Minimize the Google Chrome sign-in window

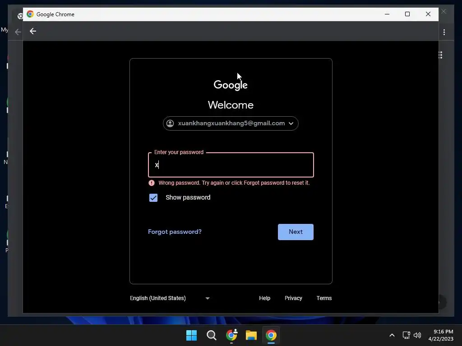[387, 14]
